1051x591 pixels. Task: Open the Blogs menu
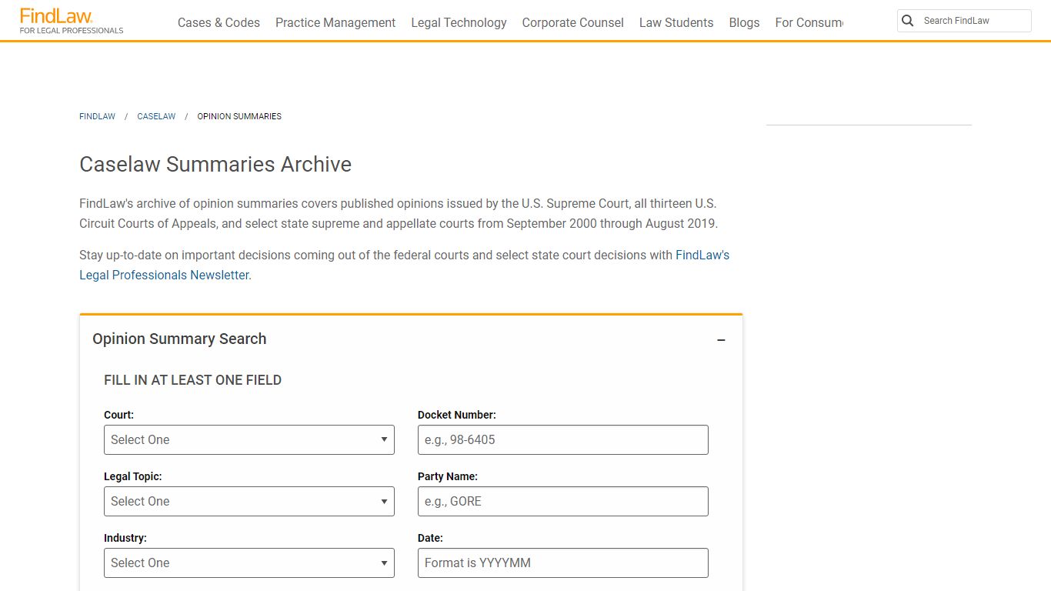tap(744, 22)
